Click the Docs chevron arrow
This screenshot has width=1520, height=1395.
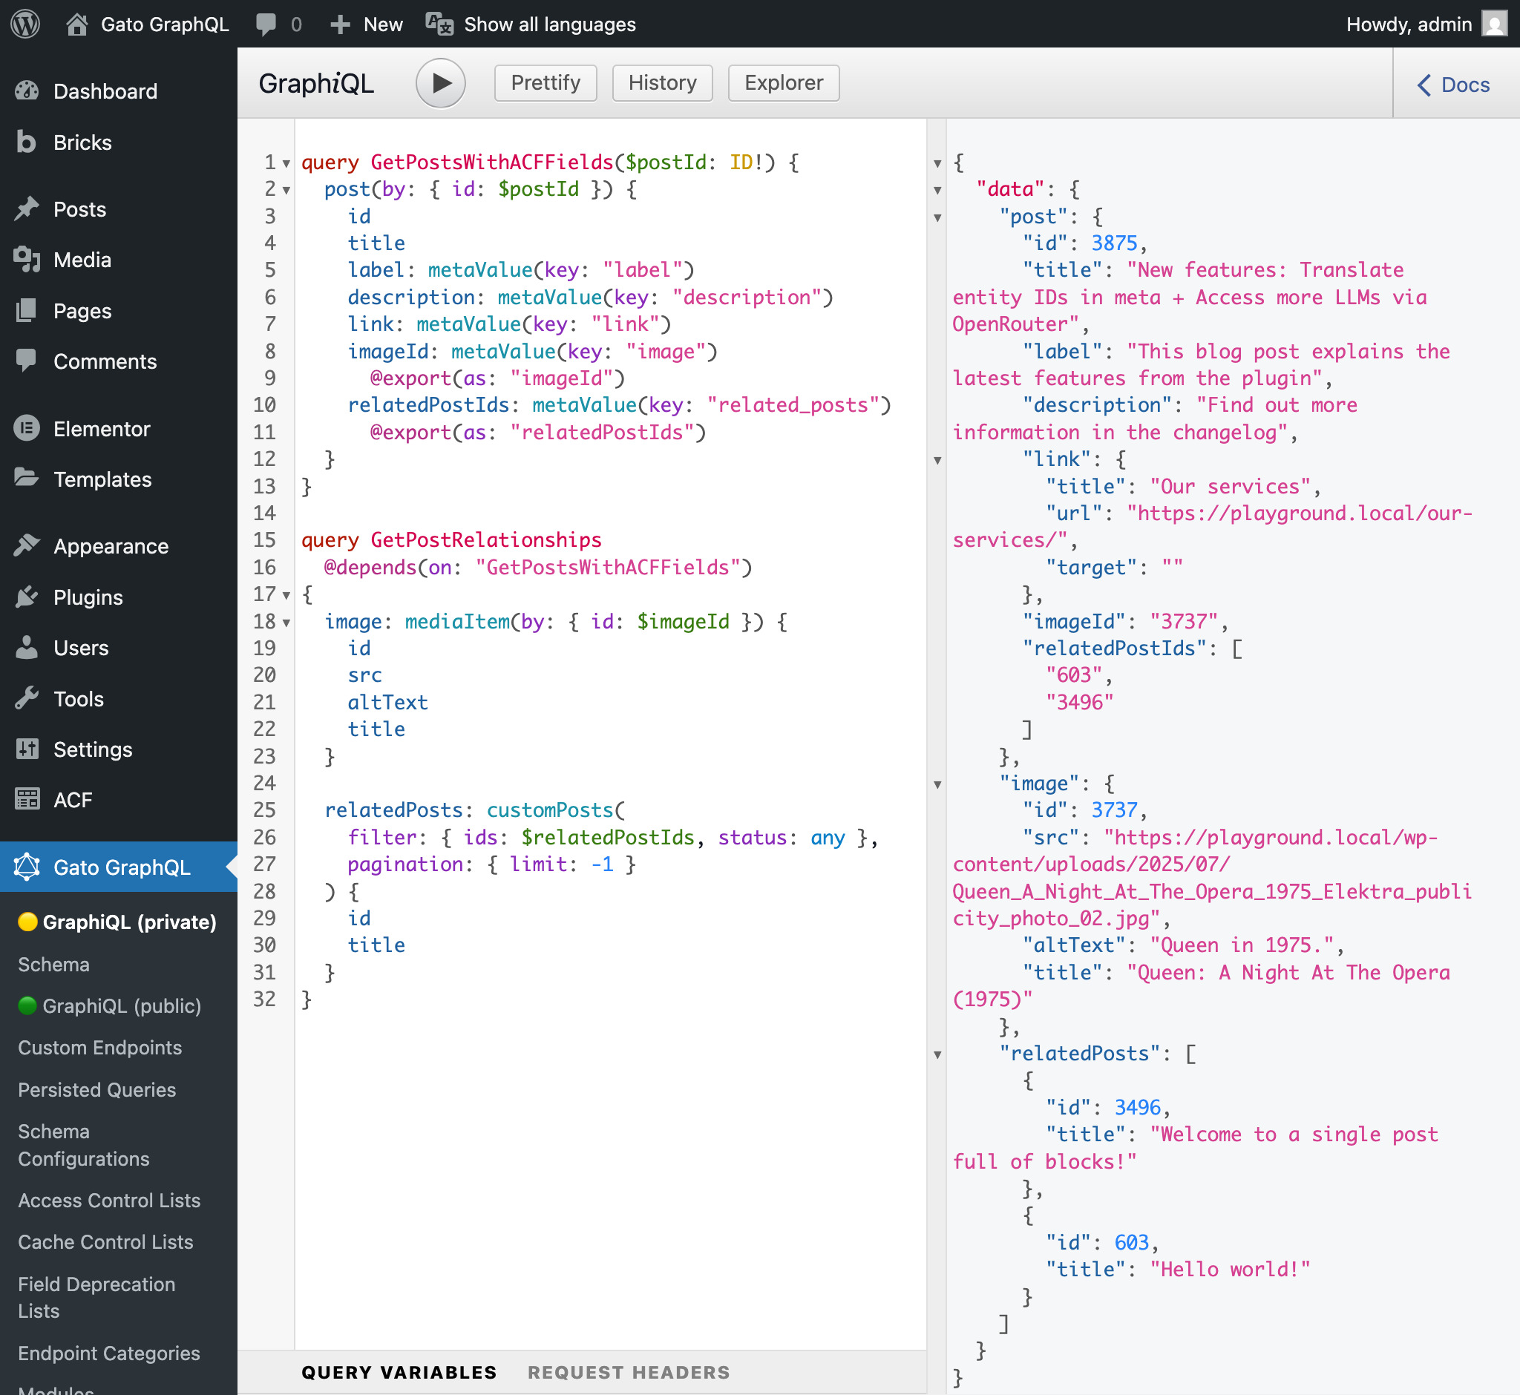coord(1424,85)
